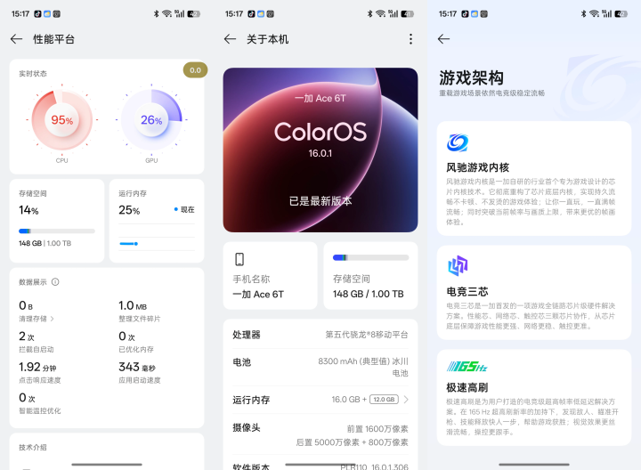
Task: Tap the info icon beside 数据展示
Action: 55,282
